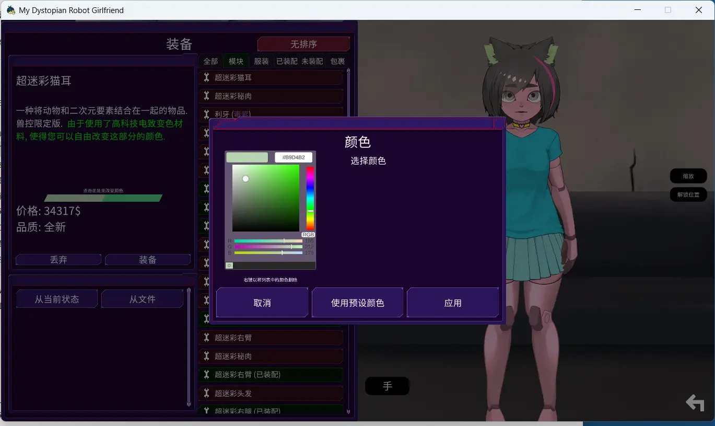Click the return arrow icon in the character view
The image size is (715, 426).
click(695, 402)
